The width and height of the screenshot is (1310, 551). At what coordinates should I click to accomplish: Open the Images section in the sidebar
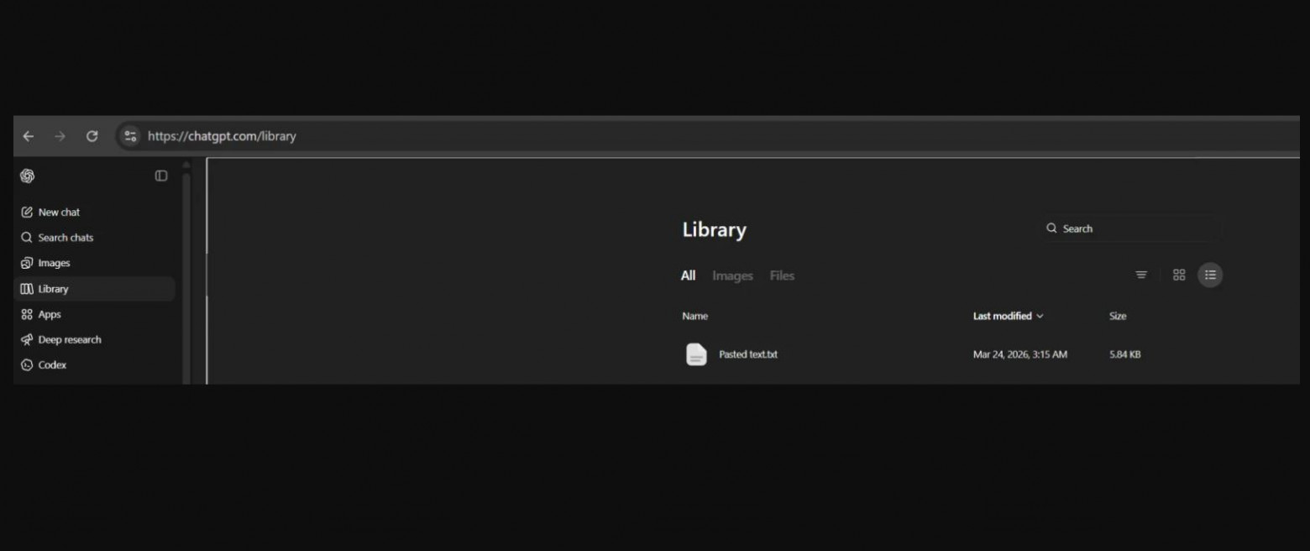(55, 263)
